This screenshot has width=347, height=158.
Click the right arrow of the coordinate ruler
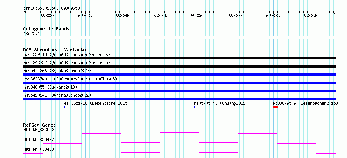pyautogui.click(x=335, y=12)
